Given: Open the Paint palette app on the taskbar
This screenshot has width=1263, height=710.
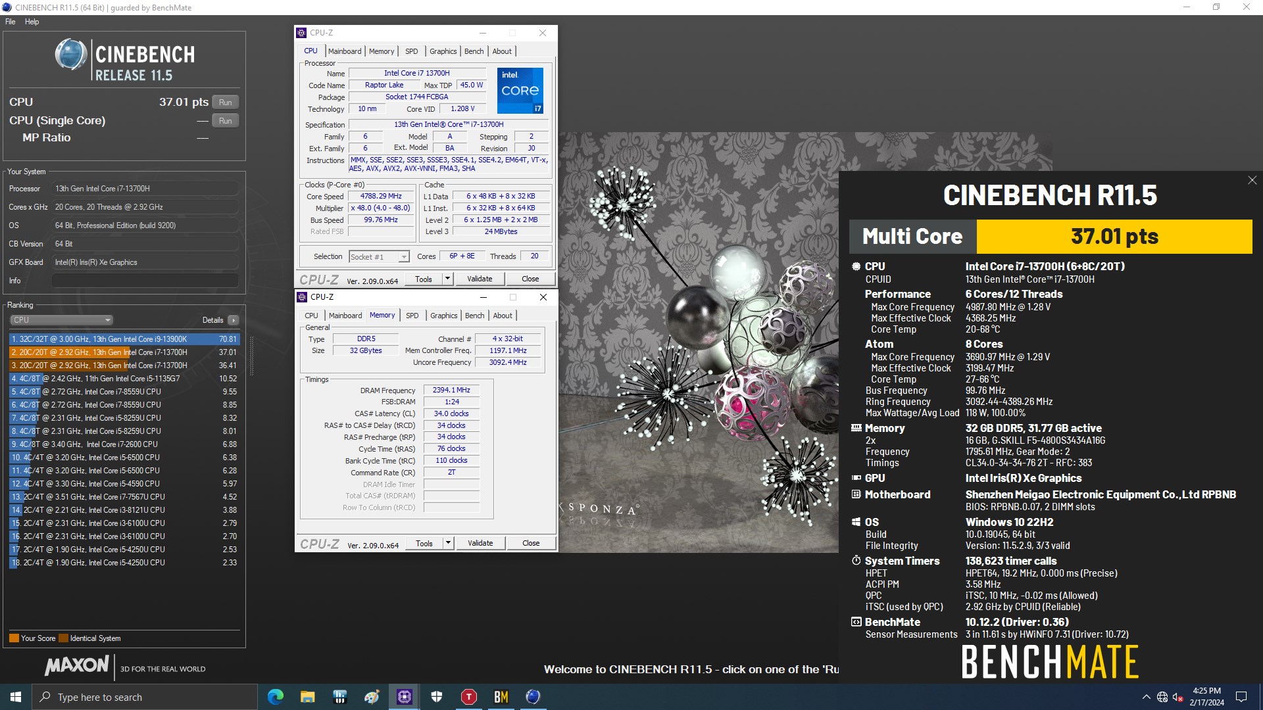Looking at the screenshot, I should point(372,697).
